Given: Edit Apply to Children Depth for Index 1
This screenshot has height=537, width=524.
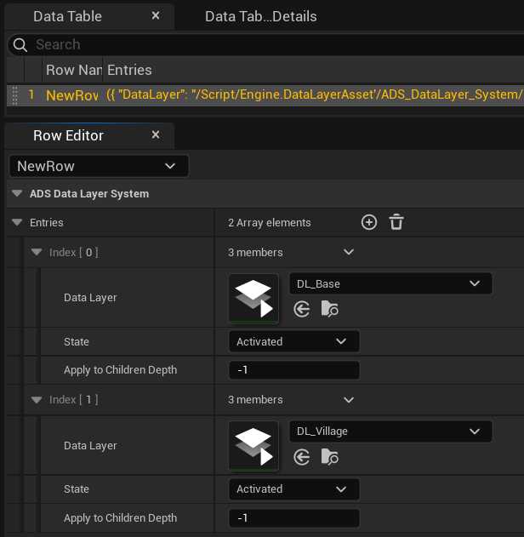Looking at the screenshot, I should pos(294,518).
